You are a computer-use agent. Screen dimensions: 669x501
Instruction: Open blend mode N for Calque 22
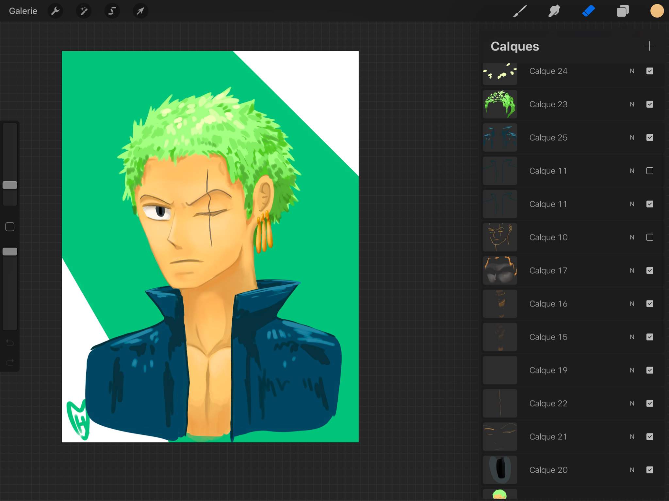632,404
